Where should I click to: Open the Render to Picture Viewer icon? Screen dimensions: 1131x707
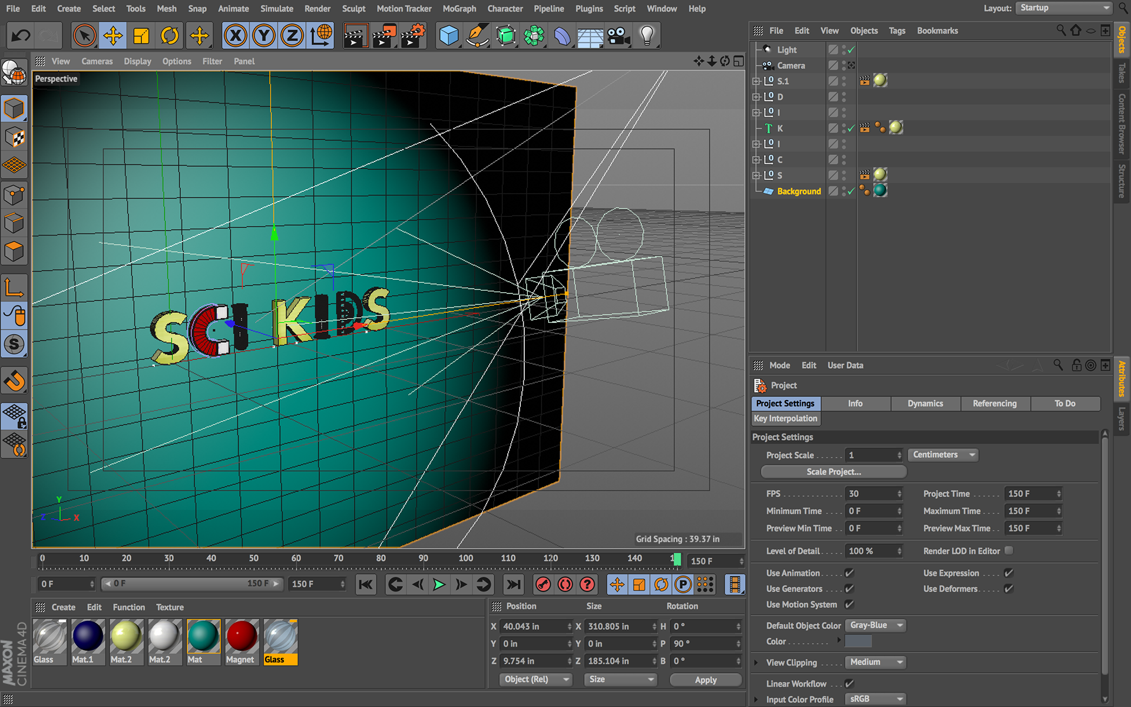[383, 36]
